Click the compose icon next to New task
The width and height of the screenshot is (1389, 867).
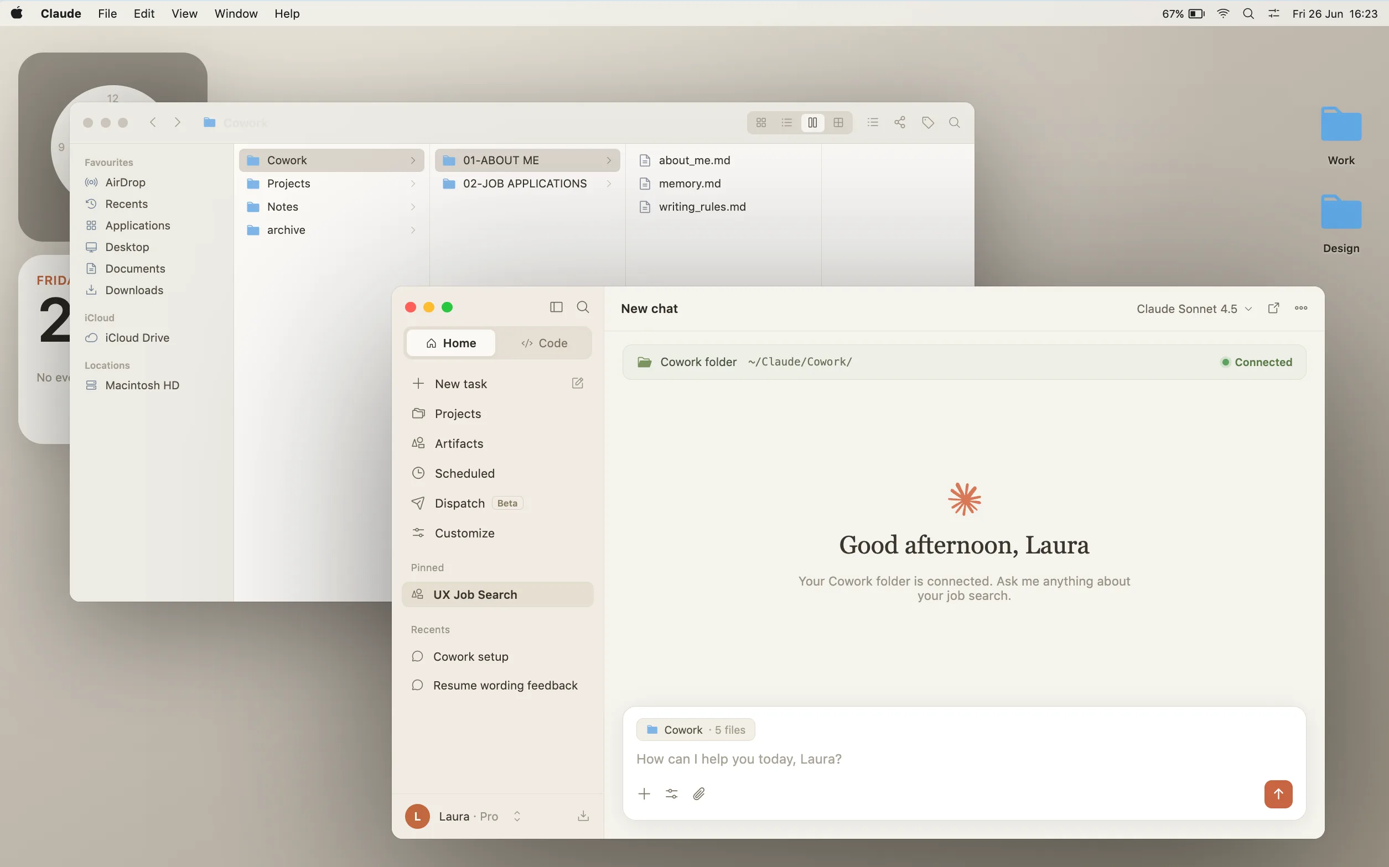click(x=578, y=383)
